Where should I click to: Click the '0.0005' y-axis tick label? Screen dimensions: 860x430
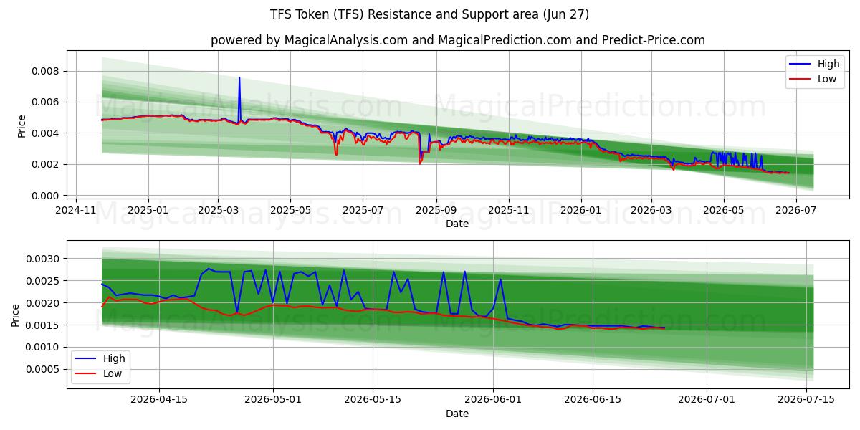pyautogui.click(x=43, y=369)
